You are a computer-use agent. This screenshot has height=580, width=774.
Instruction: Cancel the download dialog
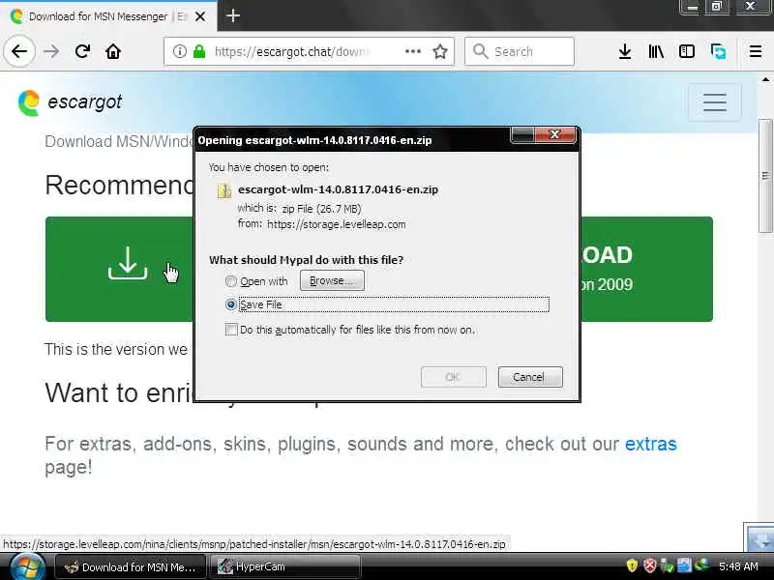pyautogui.click(x=530, y=377)
